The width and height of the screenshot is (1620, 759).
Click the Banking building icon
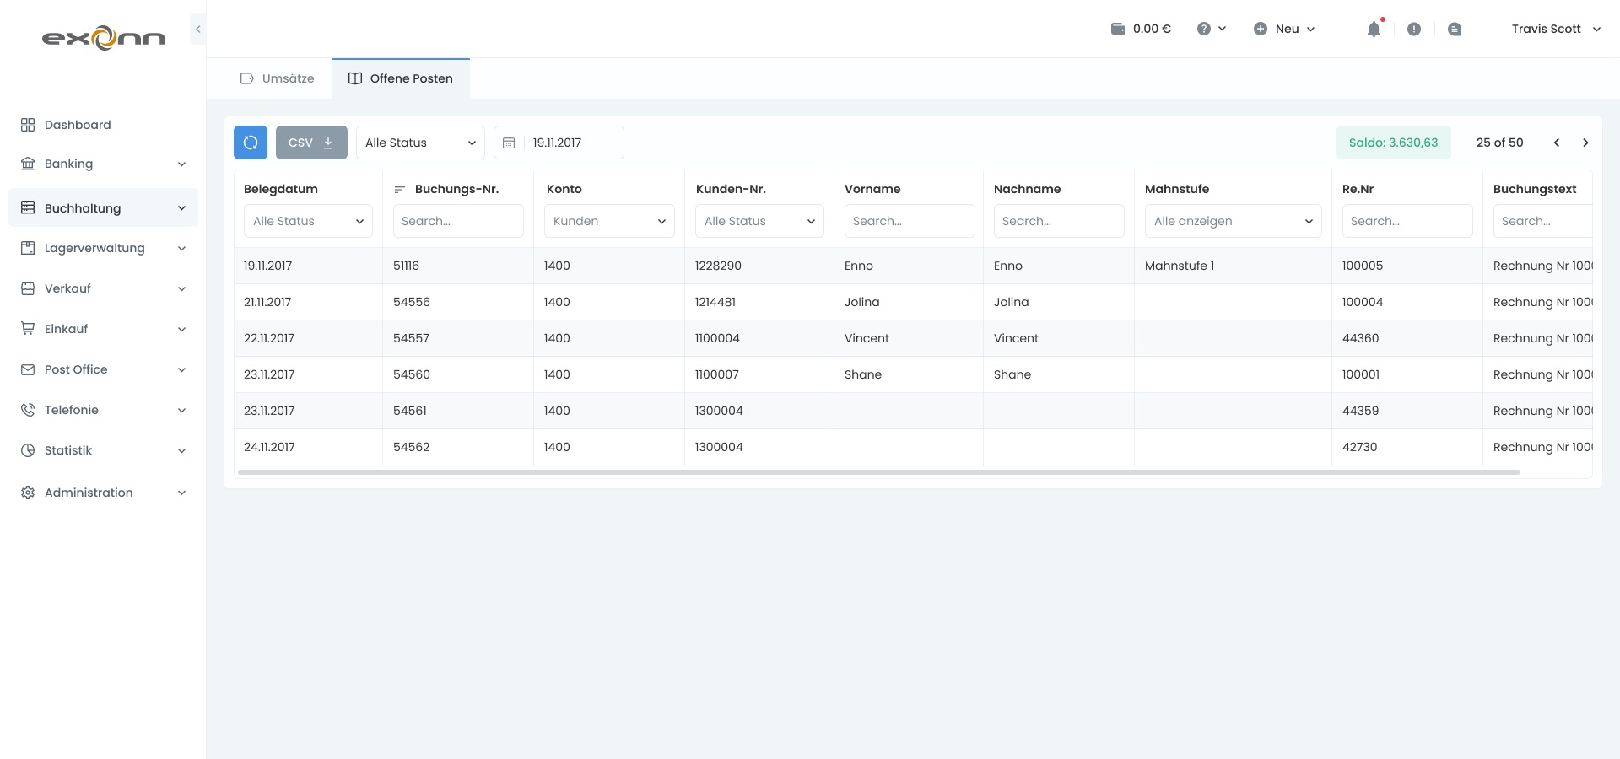28,164
